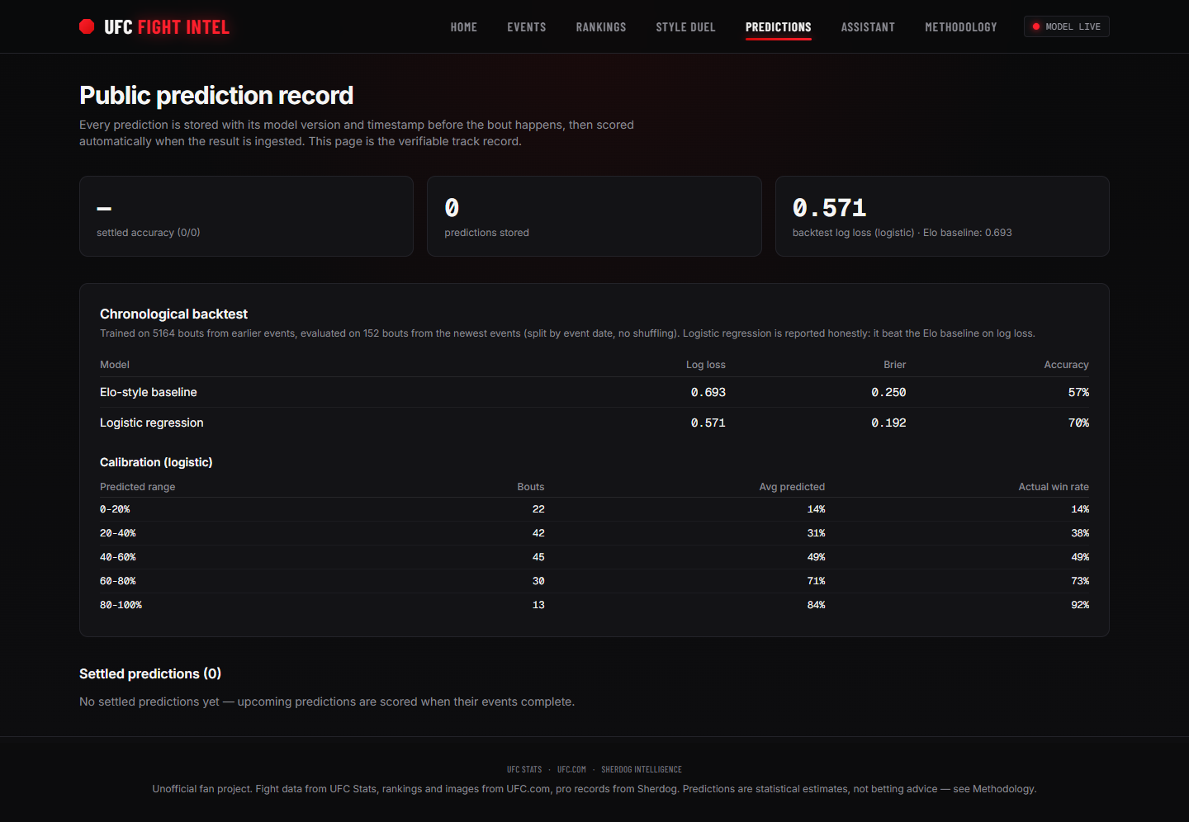Click the 92% actual win rate value
This screenshot has height=822, width=1189.
1080,605
